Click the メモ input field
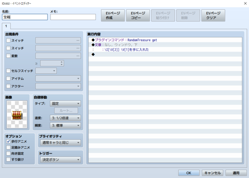This screenshot has width=249, height=178. point(73,17)
